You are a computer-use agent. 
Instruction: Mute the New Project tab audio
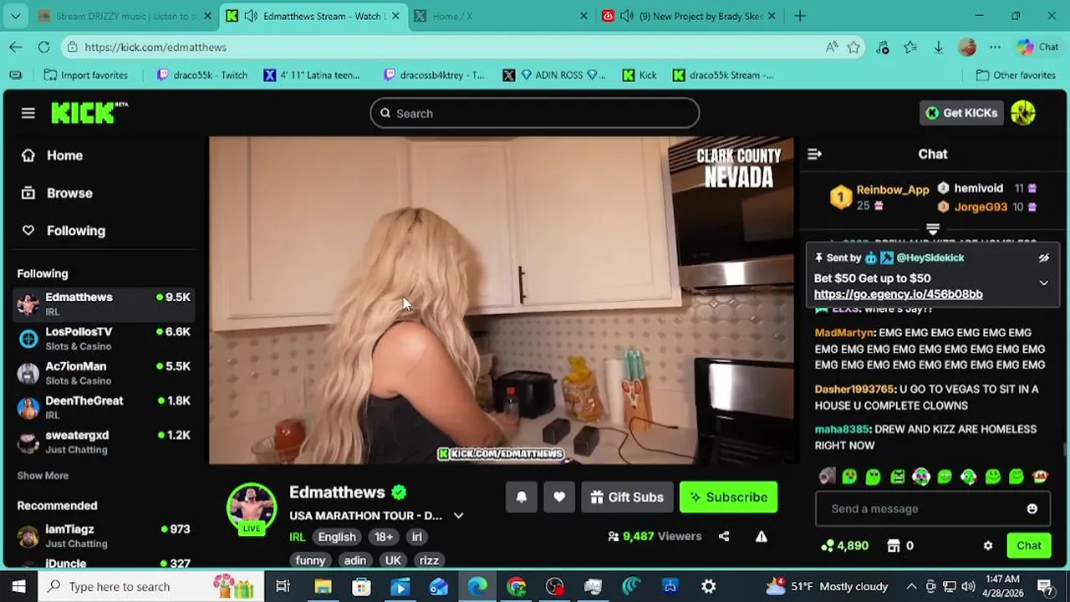click(x=626, y=16)
